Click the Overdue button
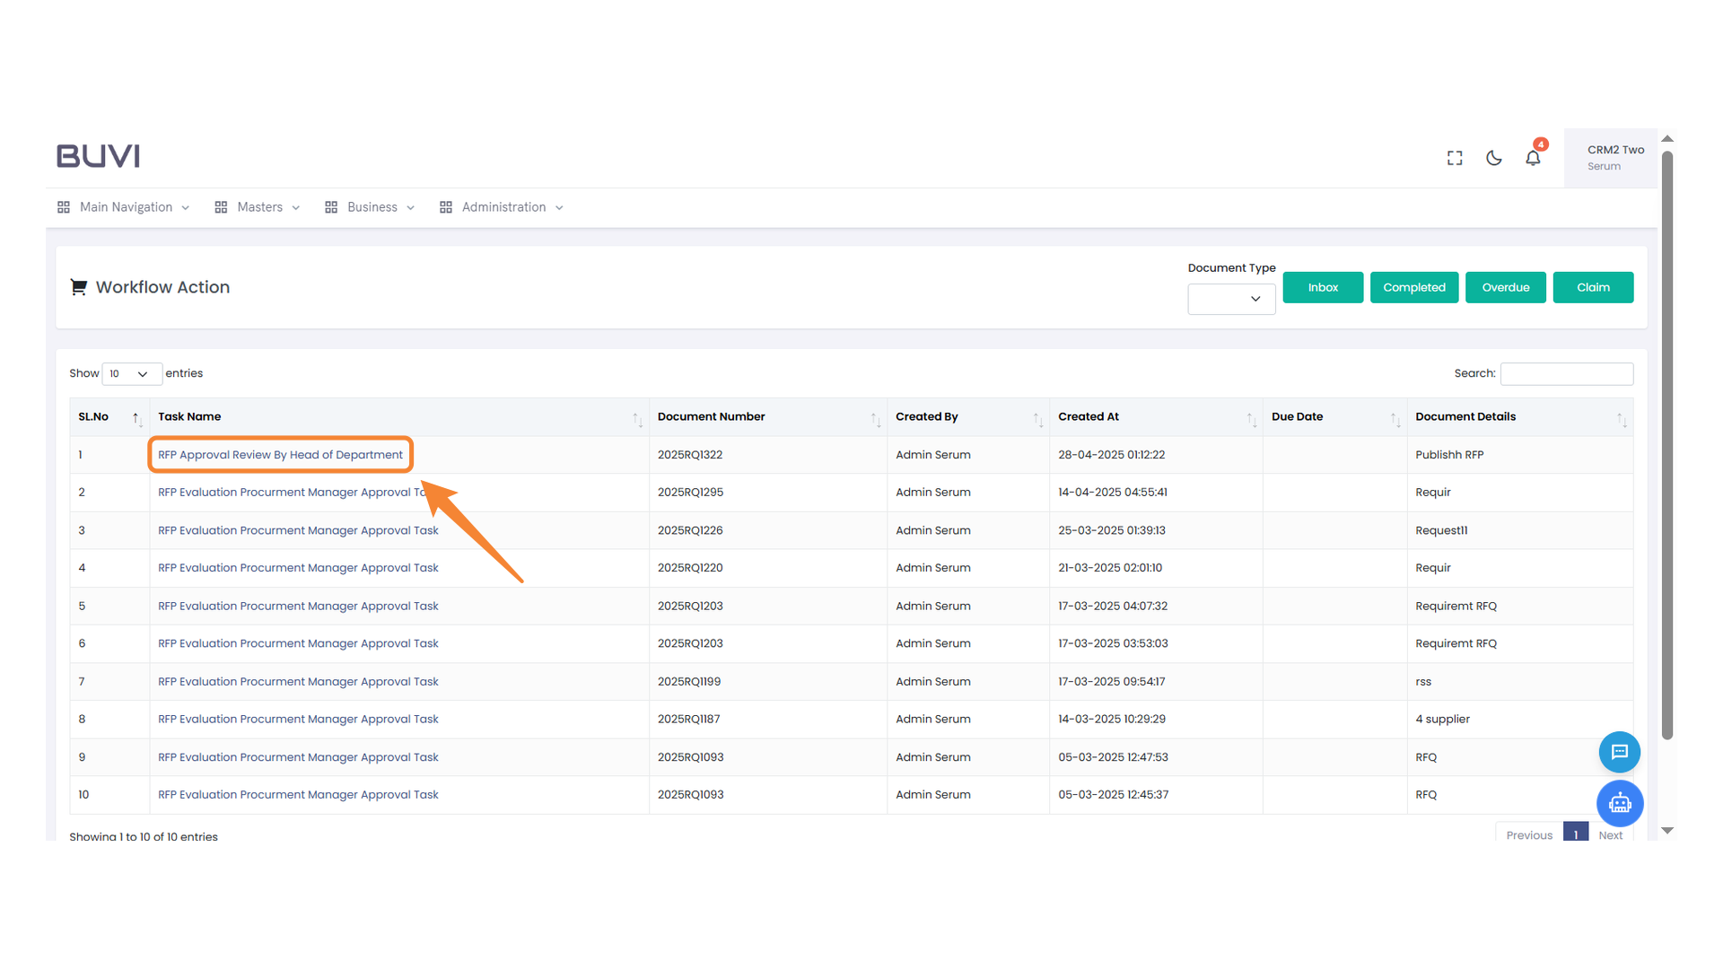This screenshot has height=969, width=1723. click(x=1505, y=287)
